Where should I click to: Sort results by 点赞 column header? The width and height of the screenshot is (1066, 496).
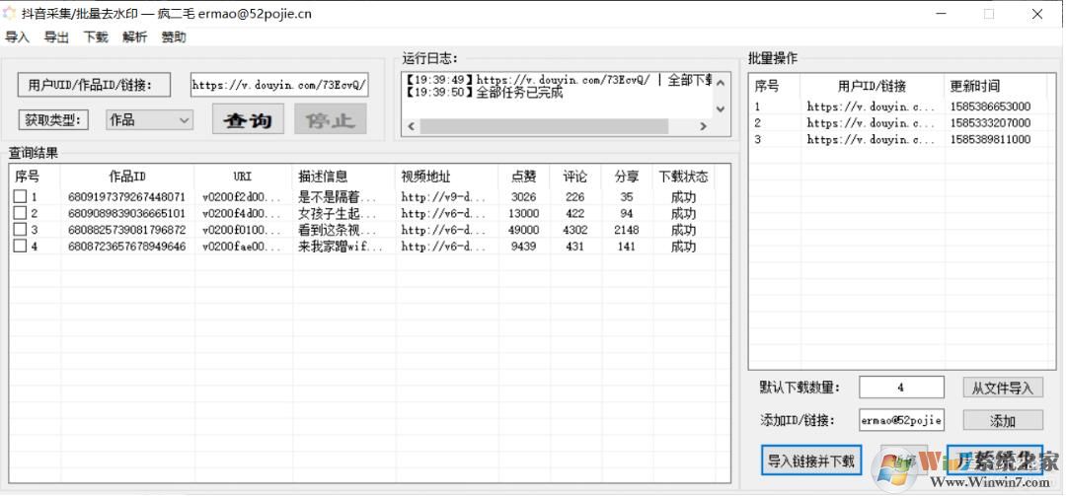pos(523,177)
